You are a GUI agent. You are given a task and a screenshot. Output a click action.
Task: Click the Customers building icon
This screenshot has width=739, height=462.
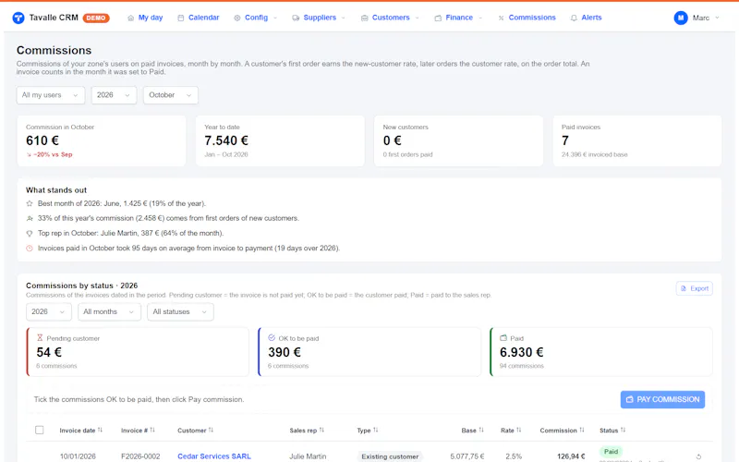pyautogui.click(x=364, y=18)
